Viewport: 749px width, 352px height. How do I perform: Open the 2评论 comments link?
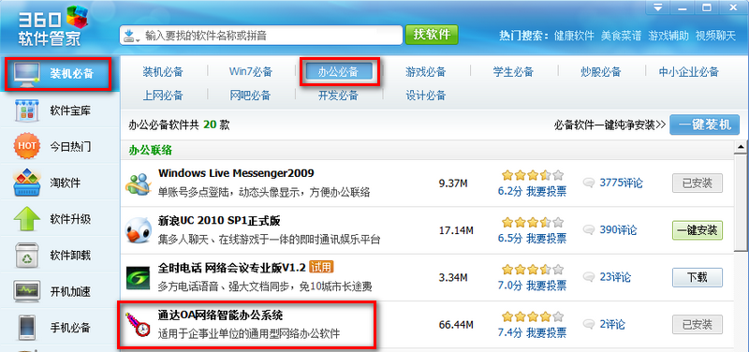pyautogui.click(x=612, y=324)
